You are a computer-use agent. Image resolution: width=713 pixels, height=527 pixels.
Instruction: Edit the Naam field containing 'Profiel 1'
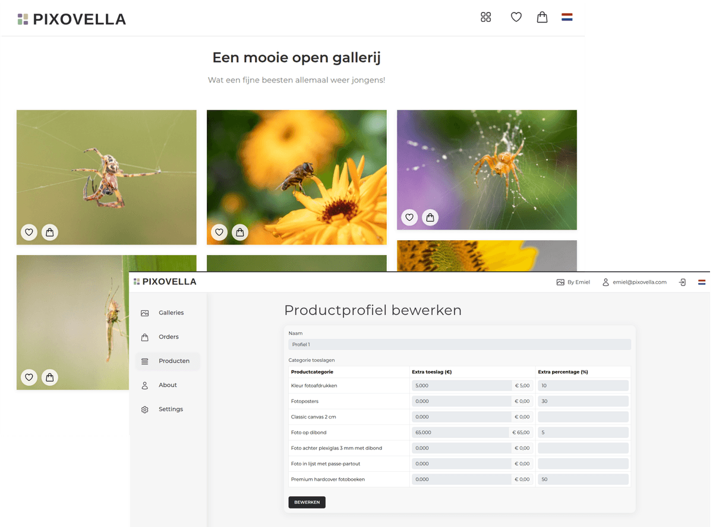(x=458, y=344)
